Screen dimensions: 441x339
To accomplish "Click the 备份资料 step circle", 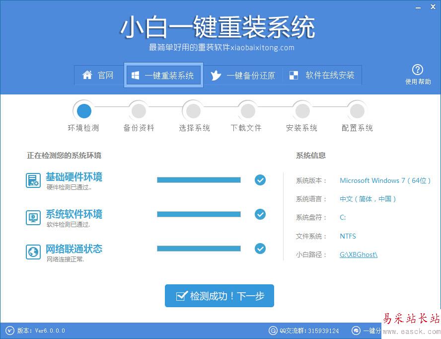I will (139, 111).
